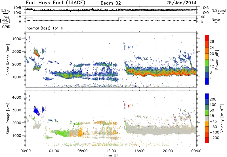Viewport: 227px width, 157px height.
Task: Select the 'N.Search' legend label
Action: (x=219, y=10)
